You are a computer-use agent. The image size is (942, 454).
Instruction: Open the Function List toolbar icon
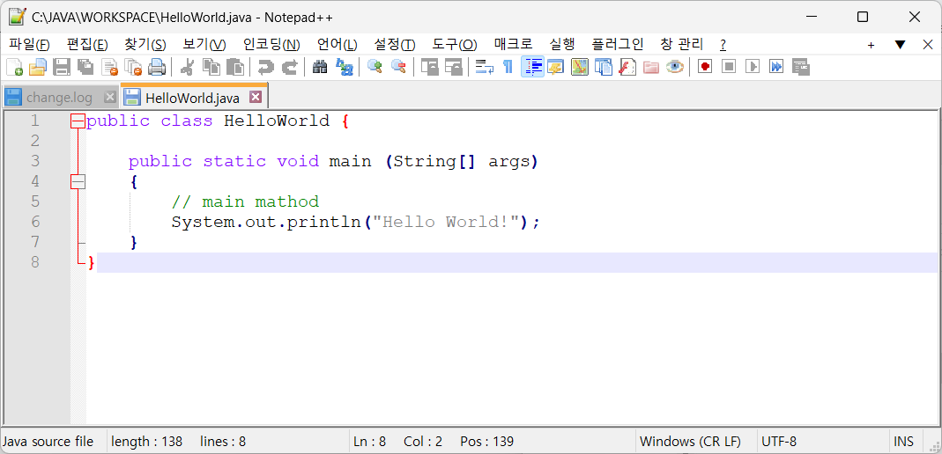pyautogui.click(x=627, y=67)
